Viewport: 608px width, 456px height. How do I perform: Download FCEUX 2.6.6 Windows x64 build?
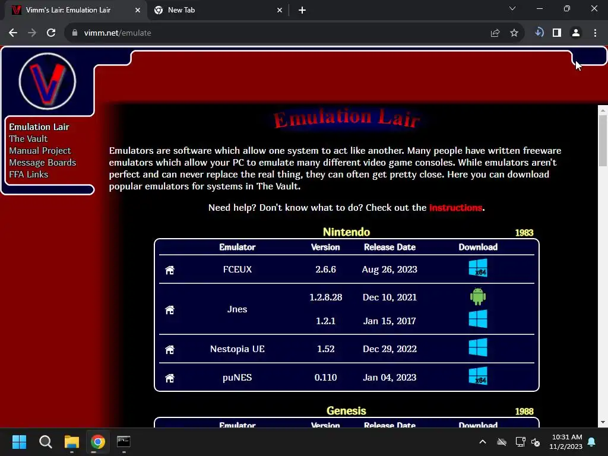click(478, 268)
